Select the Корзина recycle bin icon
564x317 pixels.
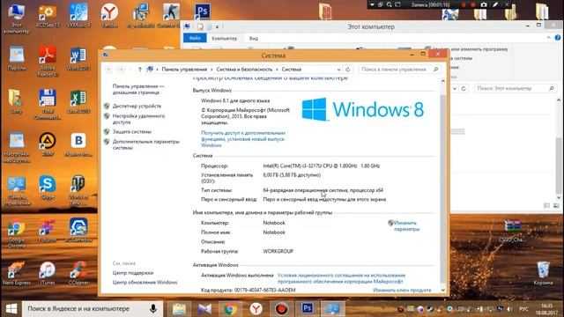click(x=543, y=273)
